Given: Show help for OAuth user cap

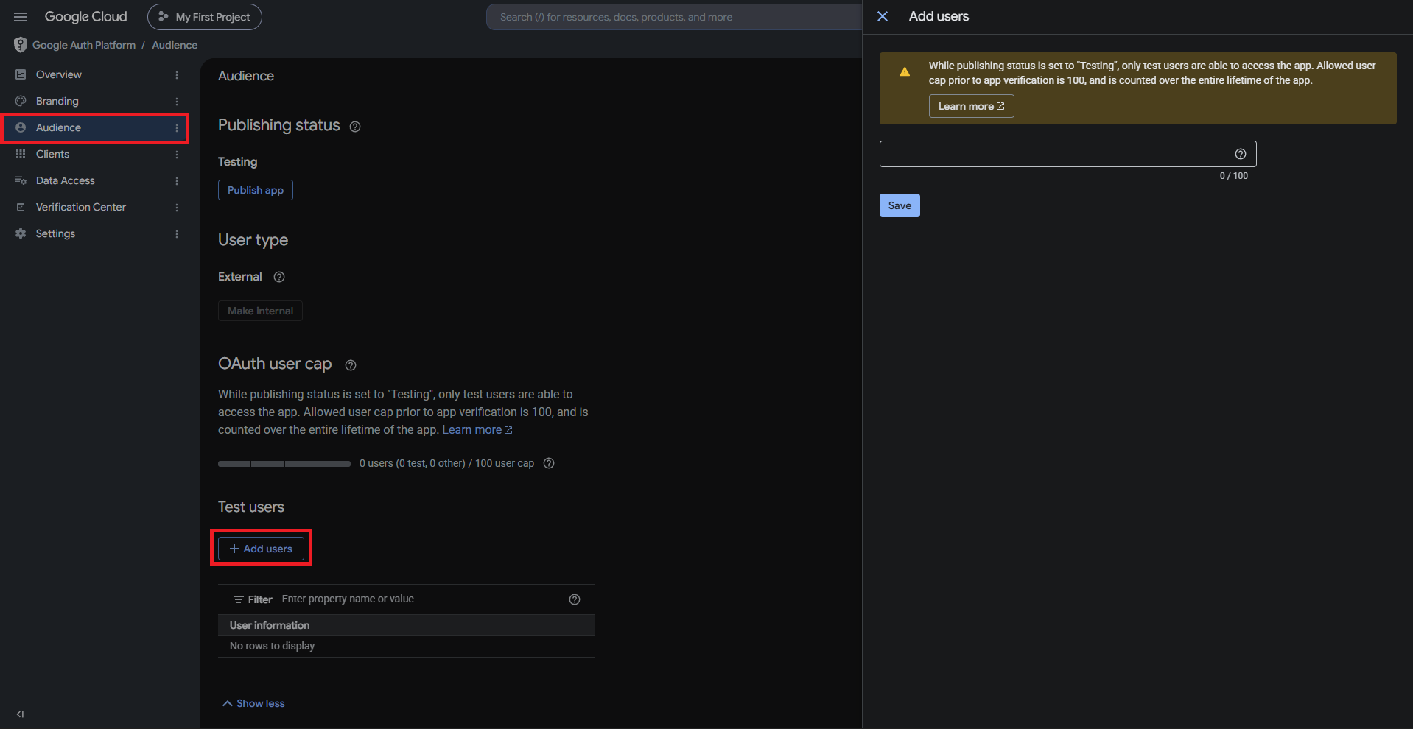Looking at the screenshot, I should coord(351,365).
